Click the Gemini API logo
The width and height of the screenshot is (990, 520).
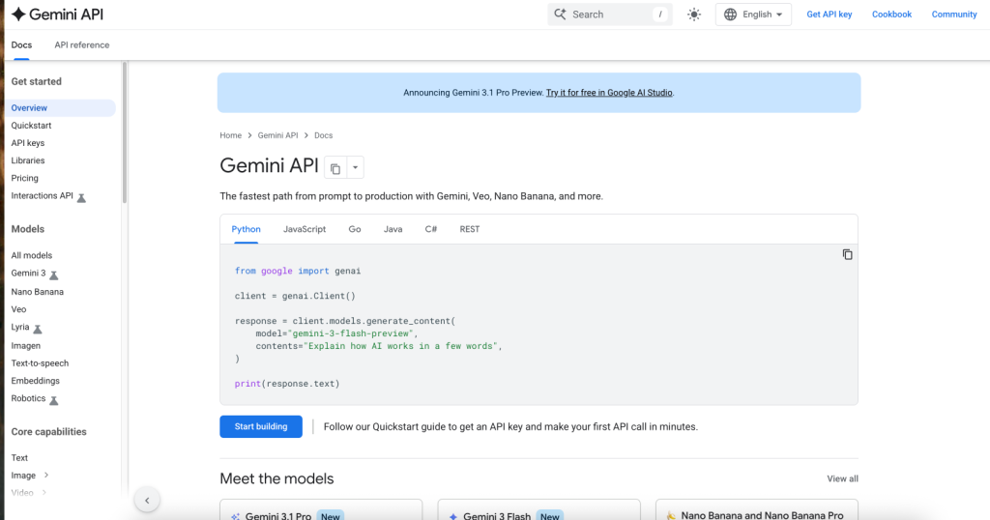(57, 14)
